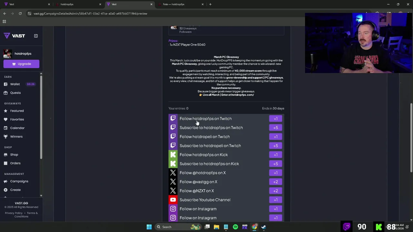Open the browser apps grid icon
Viewport: 413px width, 232px height.
coord(4,22)
